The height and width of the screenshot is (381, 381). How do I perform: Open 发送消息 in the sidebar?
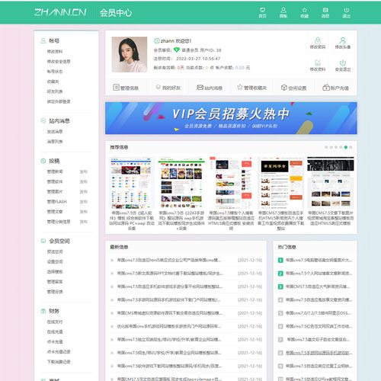[x=55, y=131]
